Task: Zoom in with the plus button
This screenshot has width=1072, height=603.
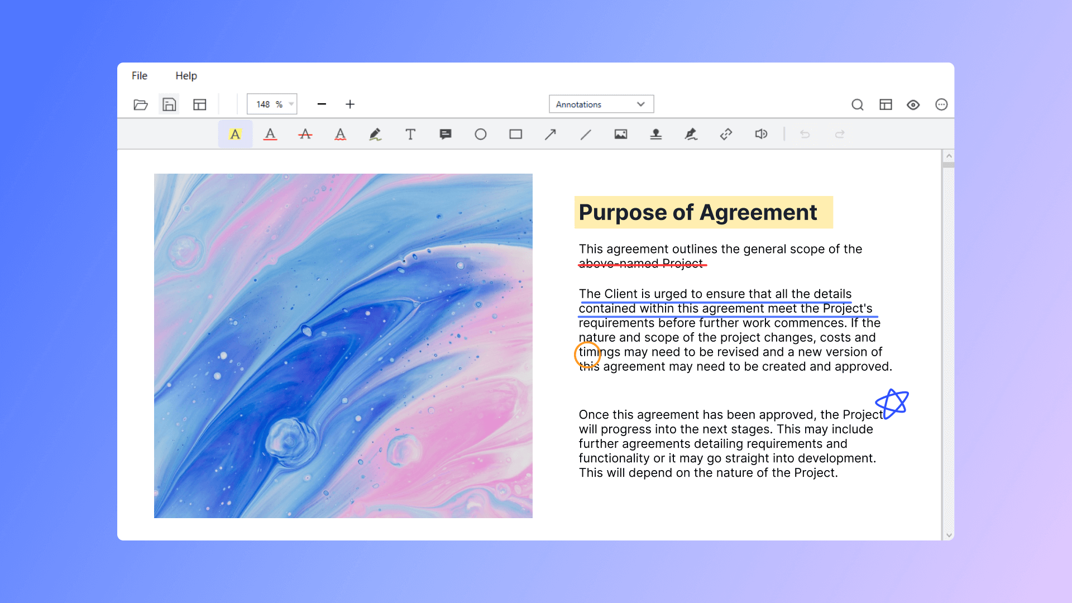Action: pyautogui.click(x=350, y=104)
